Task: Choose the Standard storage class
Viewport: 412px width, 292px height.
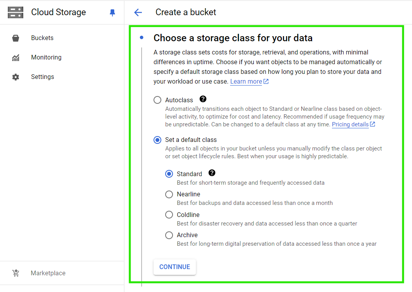Action: pos(169,174)
